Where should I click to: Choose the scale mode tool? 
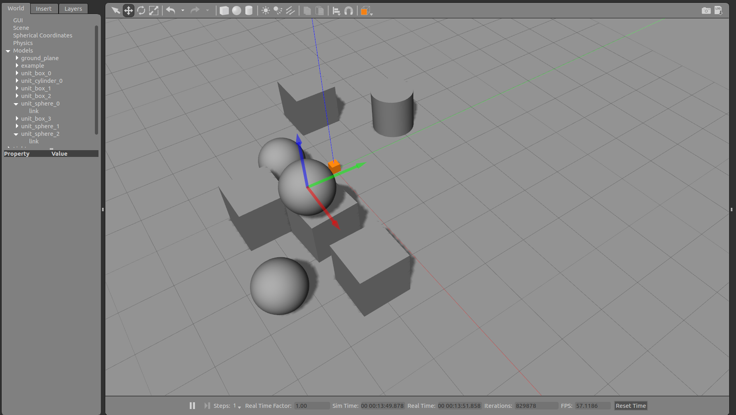(153, 10)
